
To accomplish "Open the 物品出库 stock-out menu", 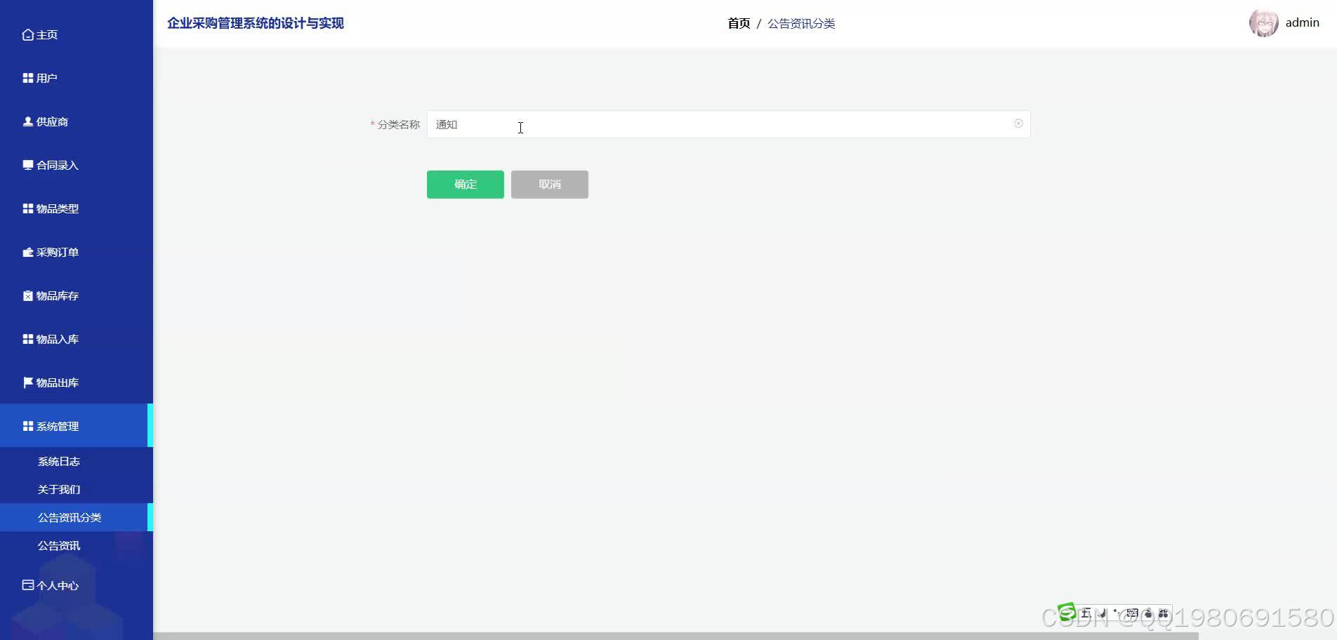I will click(x=51, y=382).
